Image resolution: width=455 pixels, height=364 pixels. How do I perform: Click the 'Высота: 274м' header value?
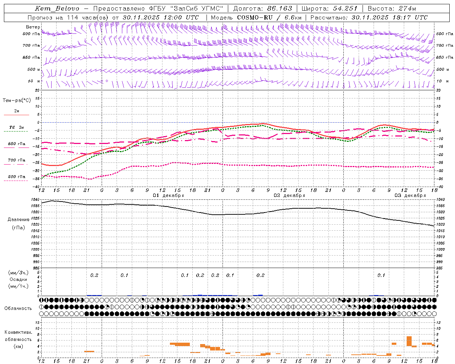[392, 9]
